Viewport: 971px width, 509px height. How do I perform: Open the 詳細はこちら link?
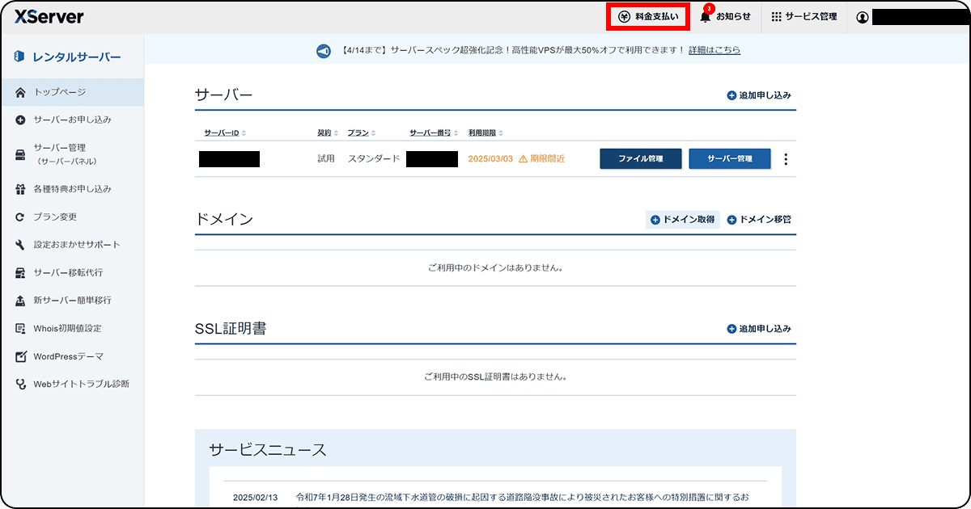point(714,50)
